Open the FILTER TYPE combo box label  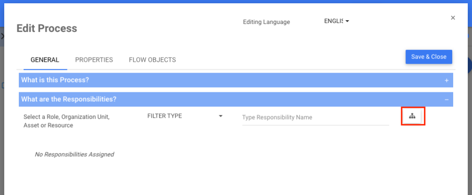coord(165,116)
